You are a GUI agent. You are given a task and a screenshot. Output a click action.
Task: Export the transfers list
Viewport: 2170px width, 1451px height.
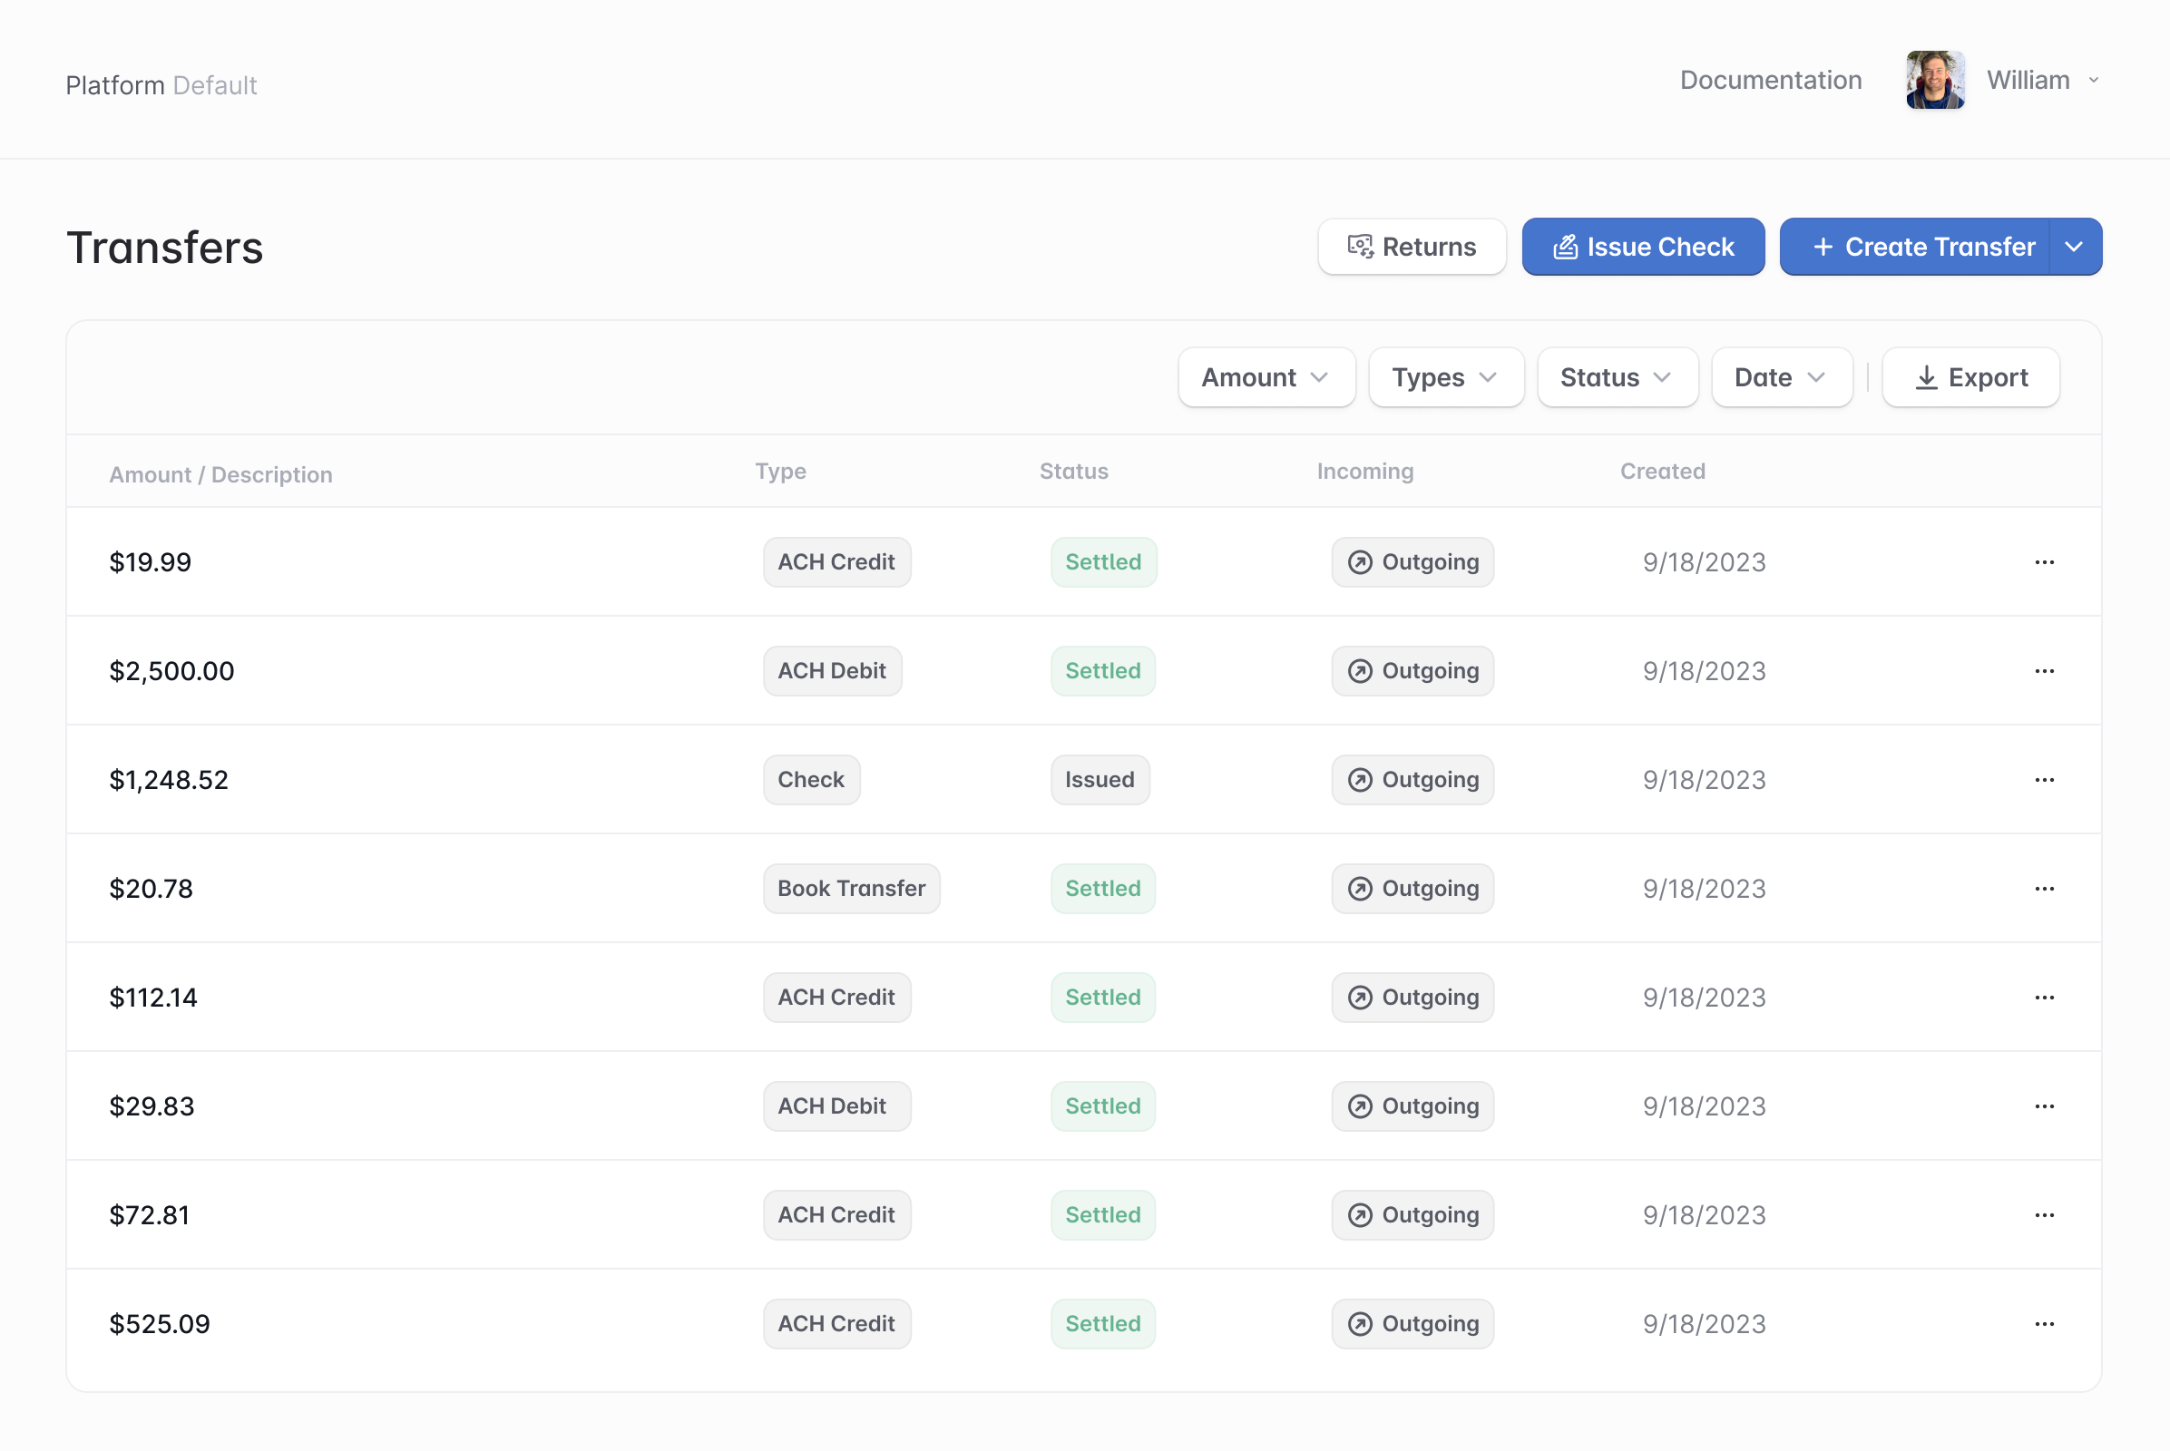tap(1970, 377)
